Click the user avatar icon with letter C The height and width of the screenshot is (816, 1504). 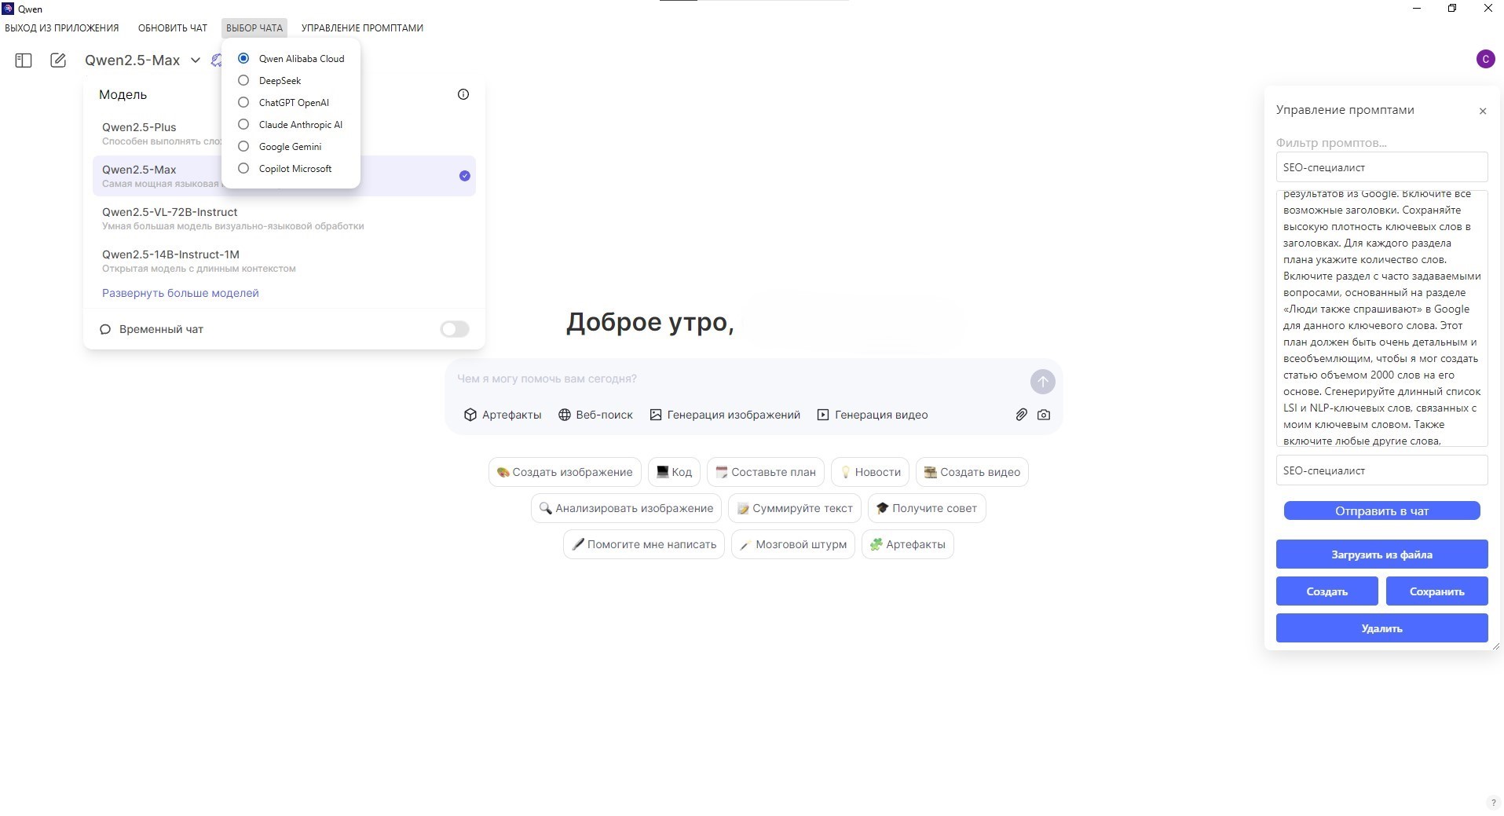[x=1485, y=59]
